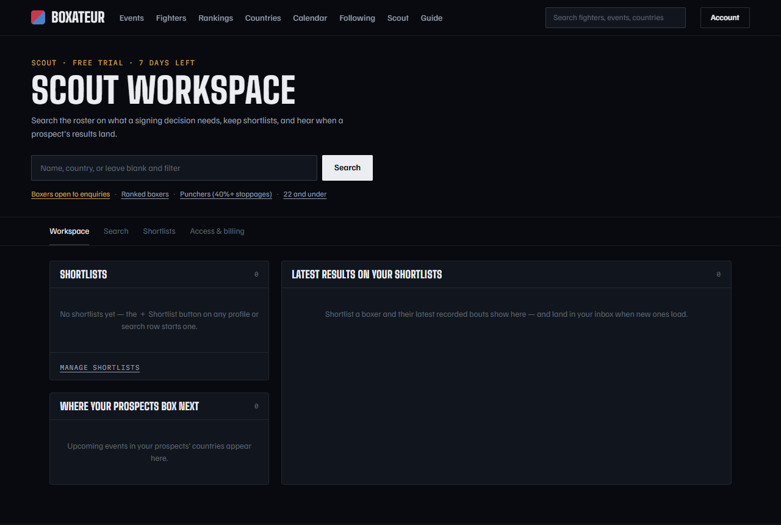Image resolution: width=781 pixels, height=525 pixels.
Task: Apply the 22 and under filter
Action: pyautogui.click(x=305, y=194)
